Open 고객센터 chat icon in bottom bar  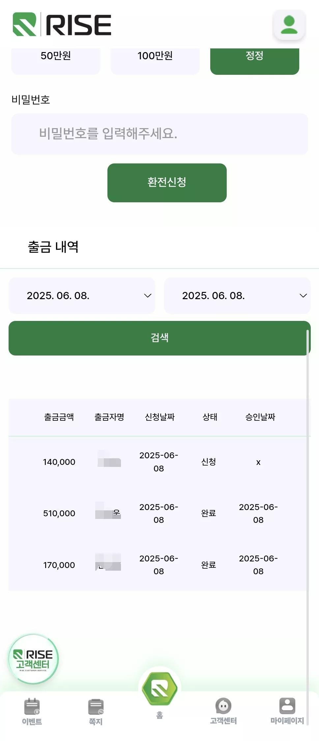coord(223,706)
